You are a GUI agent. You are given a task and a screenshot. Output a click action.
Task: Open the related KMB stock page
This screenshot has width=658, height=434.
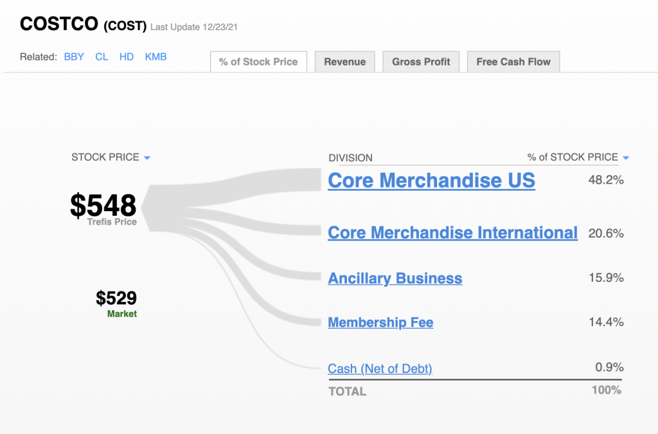click(x=156, y=56)
